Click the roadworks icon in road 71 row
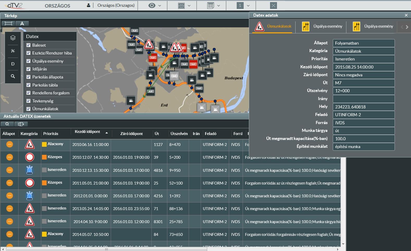Screen dimensions: 411x251 (x=30, y=209)
